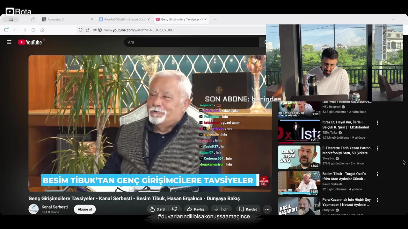Go to the YouTube home logo

click(x=30, y=42)
